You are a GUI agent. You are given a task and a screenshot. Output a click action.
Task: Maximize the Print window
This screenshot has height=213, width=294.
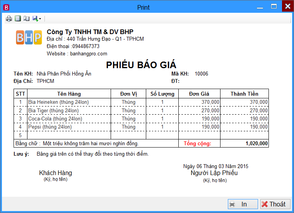[x=274, y=6]
